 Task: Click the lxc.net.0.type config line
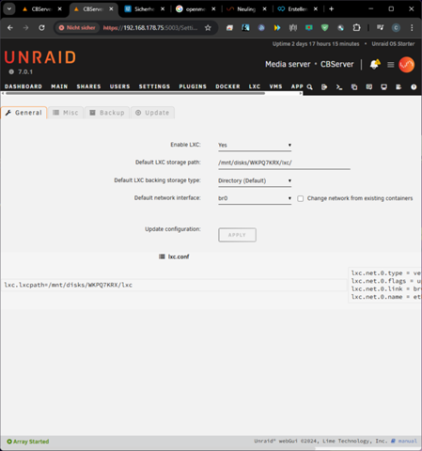(385, 273)
